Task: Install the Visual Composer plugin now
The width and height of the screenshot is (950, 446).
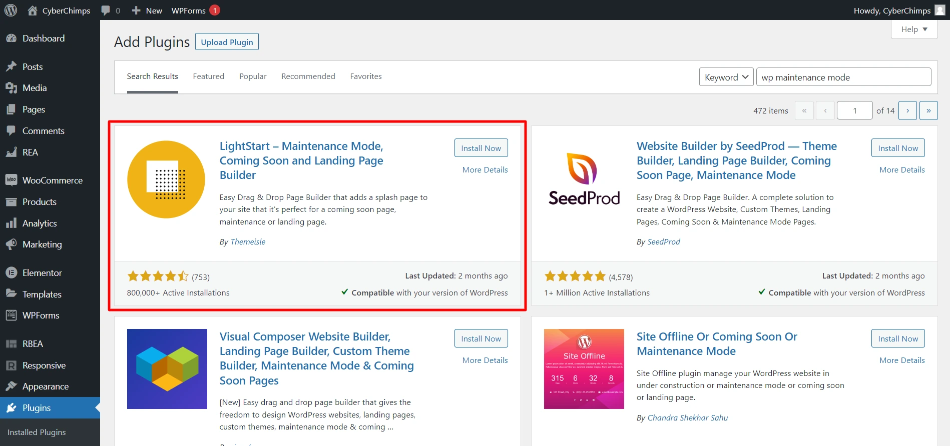Action: [481, 338]
